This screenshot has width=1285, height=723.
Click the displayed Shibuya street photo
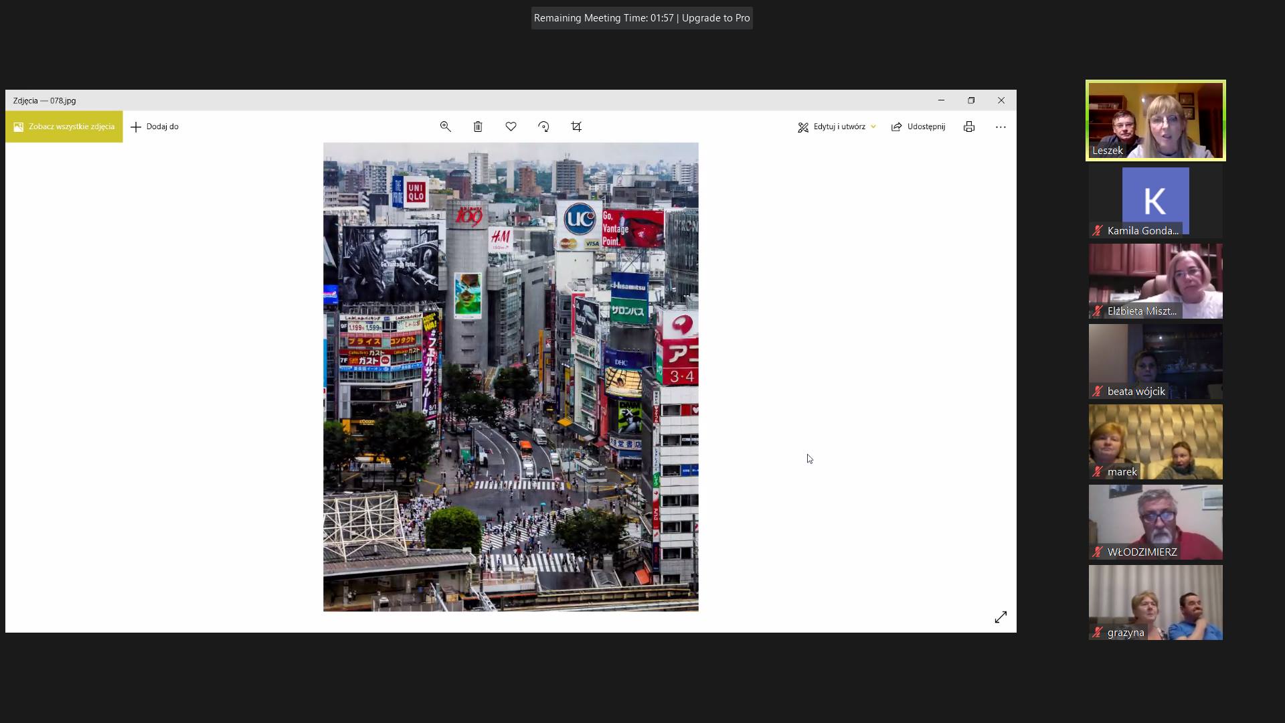coord(511,377)
